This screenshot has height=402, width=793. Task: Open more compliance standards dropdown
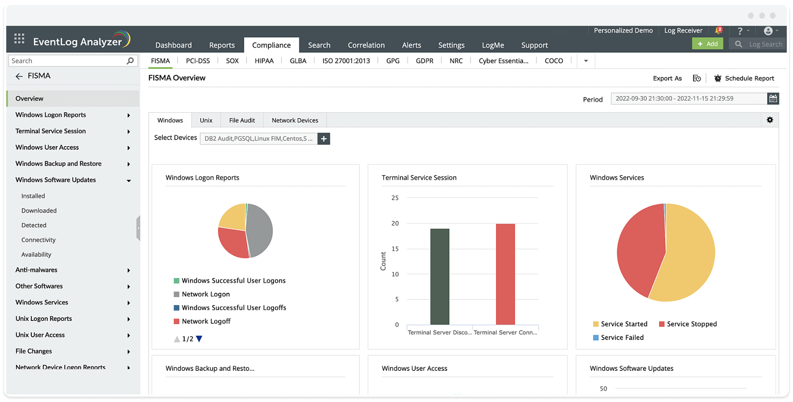[x=586, y=61]
